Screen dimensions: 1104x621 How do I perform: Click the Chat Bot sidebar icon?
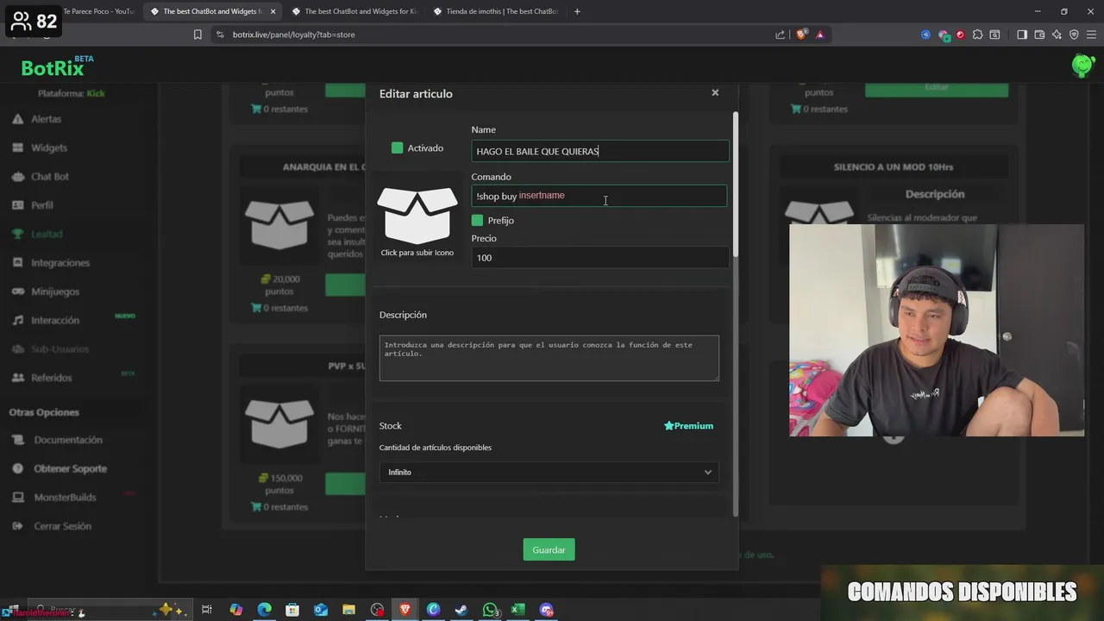point(17,176)
